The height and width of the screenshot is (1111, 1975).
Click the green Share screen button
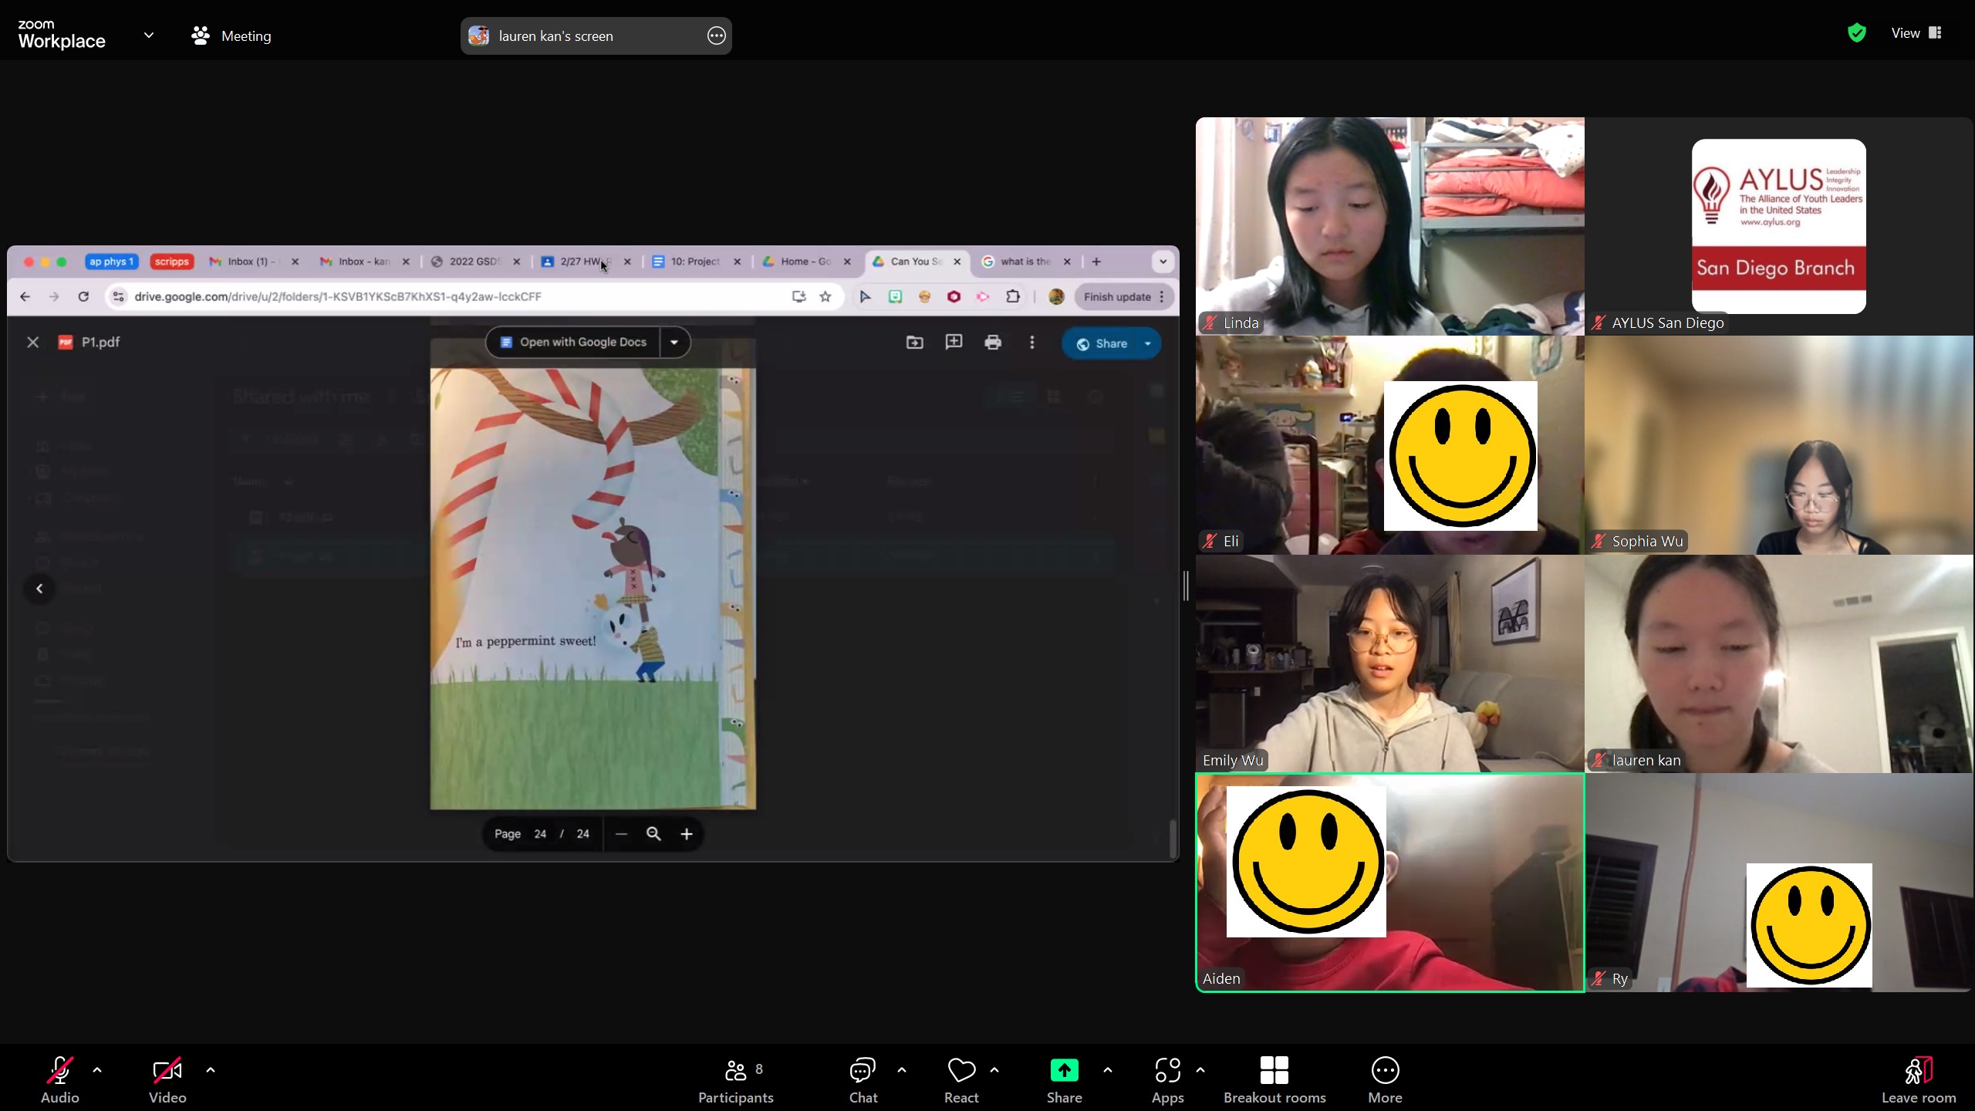tap(1064, 1070)
